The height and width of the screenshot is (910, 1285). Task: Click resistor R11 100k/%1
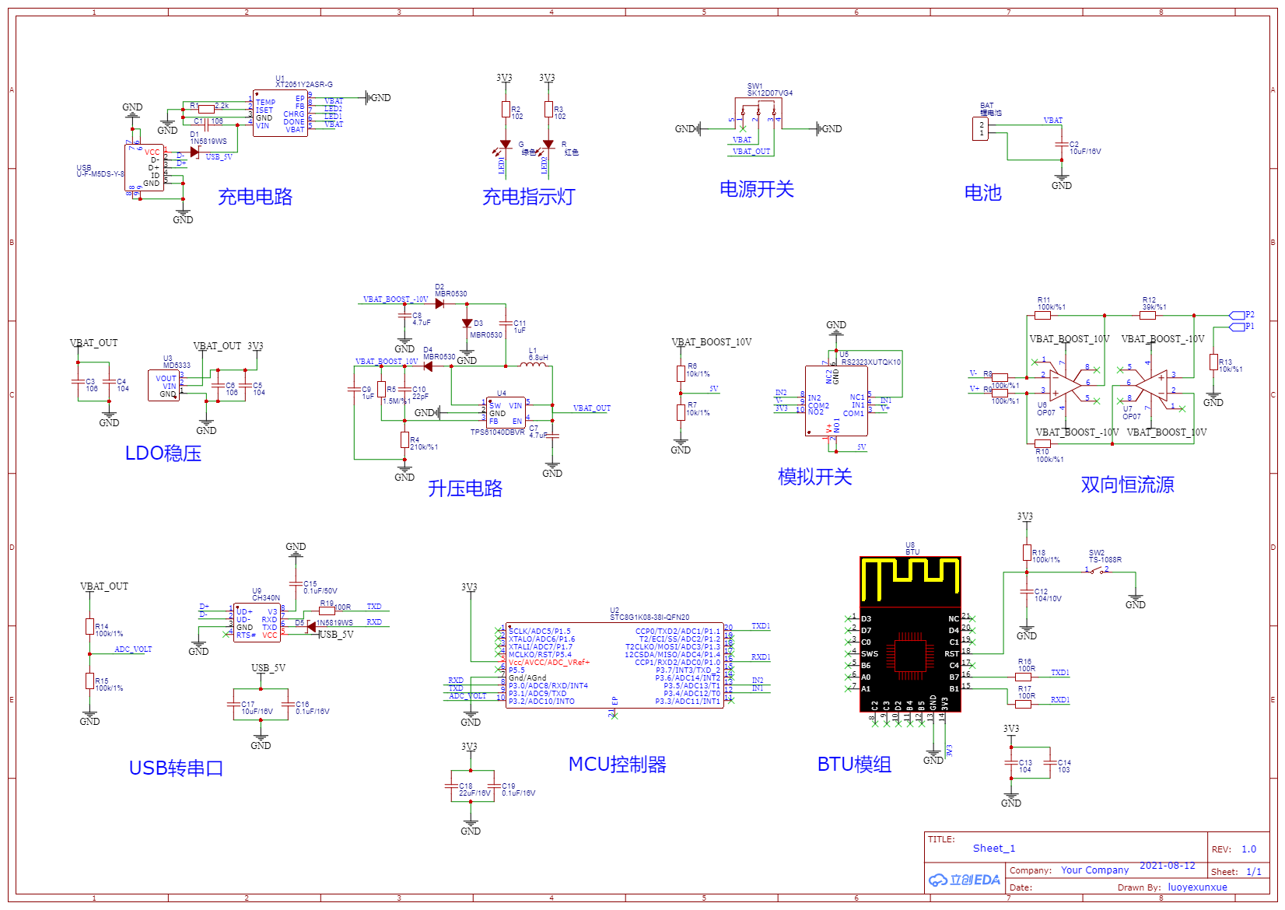click(x=1042, y=315)
